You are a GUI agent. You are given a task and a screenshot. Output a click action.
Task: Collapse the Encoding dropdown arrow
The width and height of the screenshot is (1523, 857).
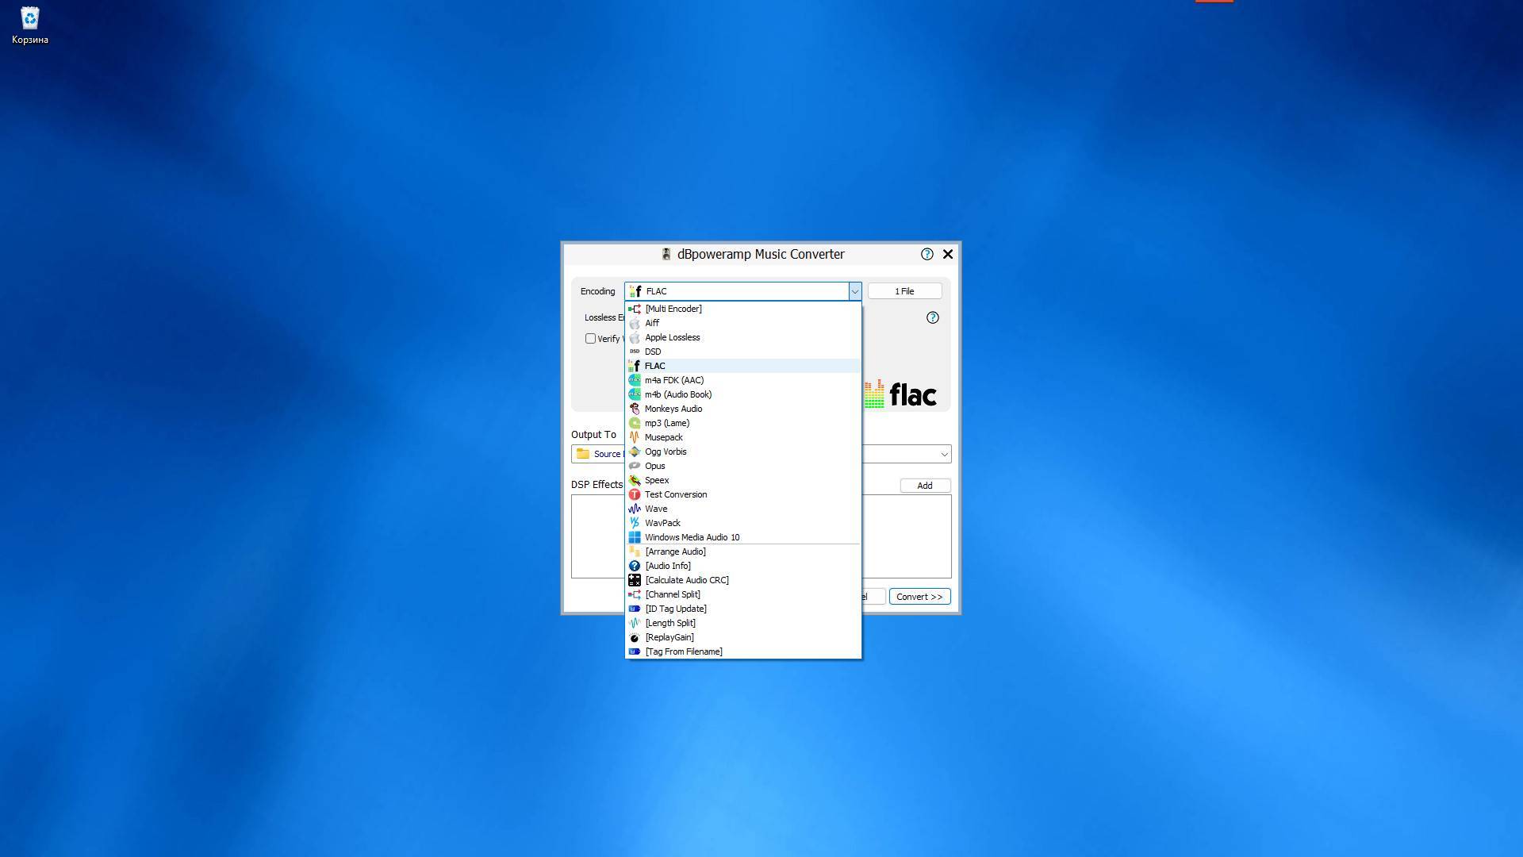point(854,291)
